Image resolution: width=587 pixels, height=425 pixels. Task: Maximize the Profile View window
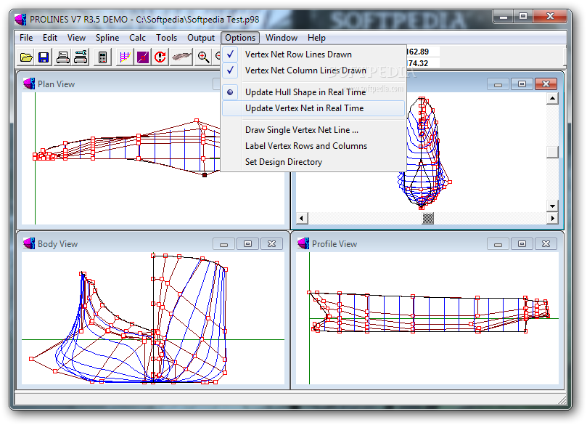(522, 244)
